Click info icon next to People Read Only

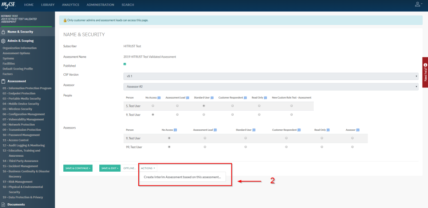click(x=265, y=98)
